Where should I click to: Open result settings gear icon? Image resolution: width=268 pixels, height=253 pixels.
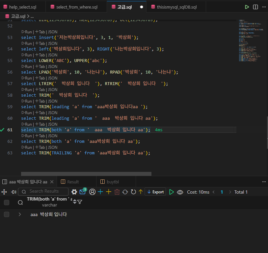click(x=74, y=192)
